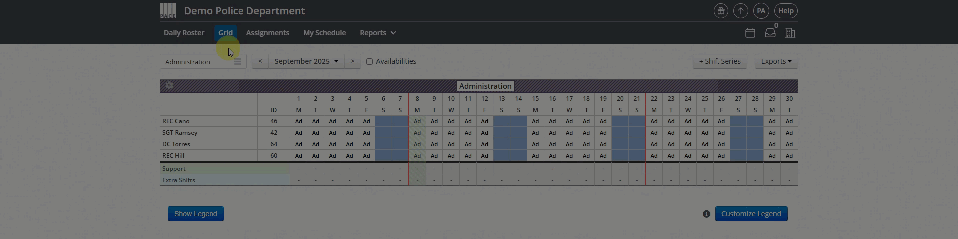Click the building organization icon

pyautogui.click(x=790, y=33)
